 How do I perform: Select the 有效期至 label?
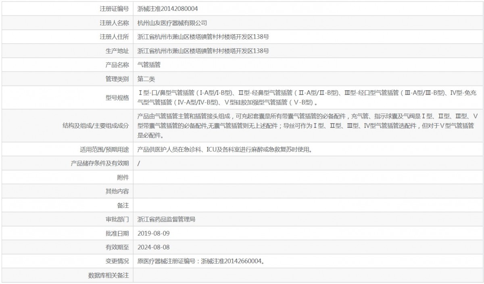coord(117,247)
